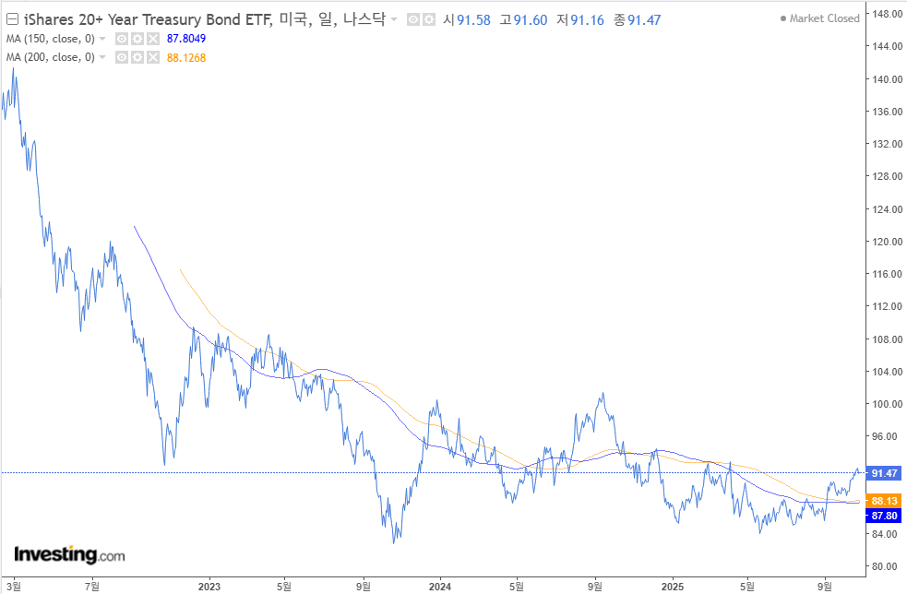Click the current price label 91.47 on axis

pos(883,473)
